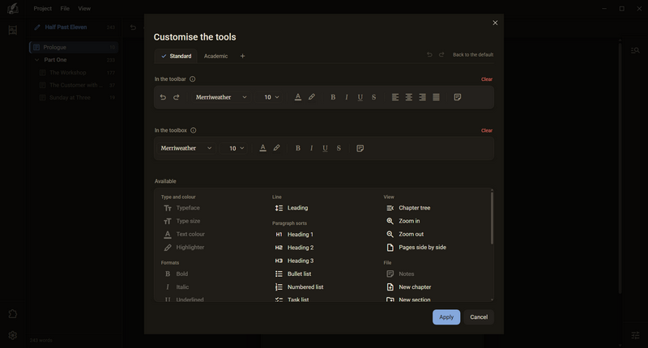This screenshot has height=348, width=648.
Task: Click notes icon in toolbar row
Action: [458, 97]
